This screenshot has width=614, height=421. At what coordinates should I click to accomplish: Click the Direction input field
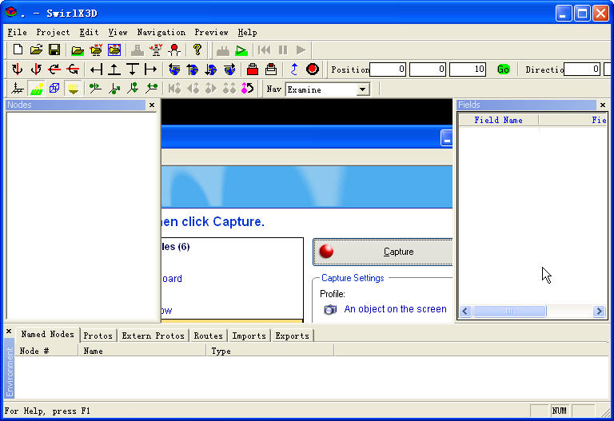click(582, 70)
